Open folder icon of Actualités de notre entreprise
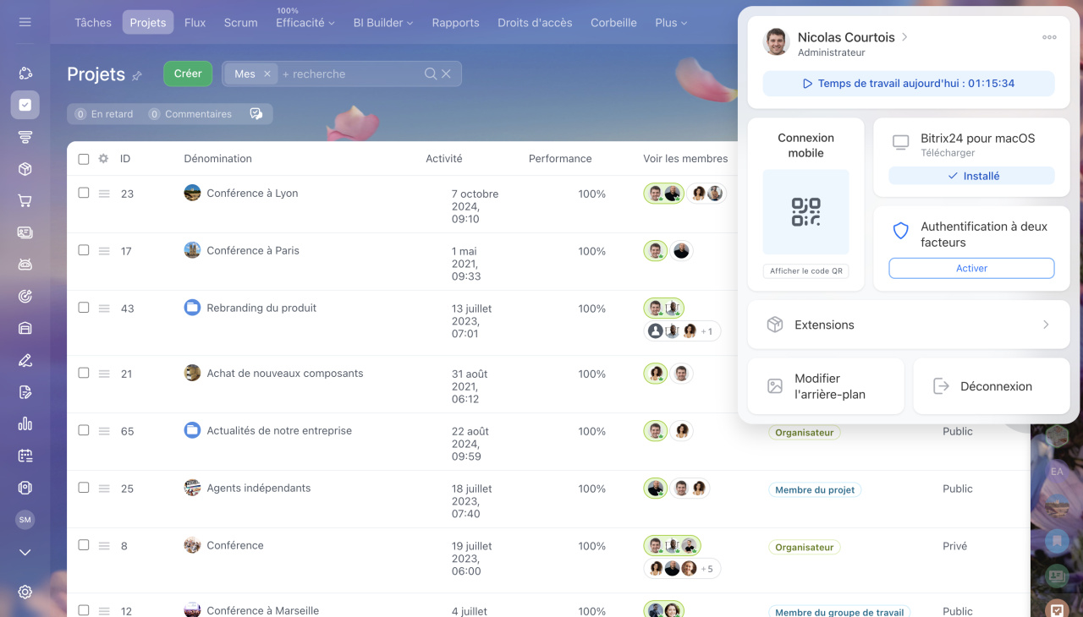Image resolution: width=1083 pixels, height=617 pixels. [x=192, y=430]
